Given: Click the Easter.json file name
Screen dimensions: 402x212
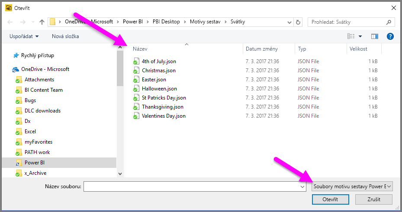Looking at the screenshot, I should (x=154, y=80).
